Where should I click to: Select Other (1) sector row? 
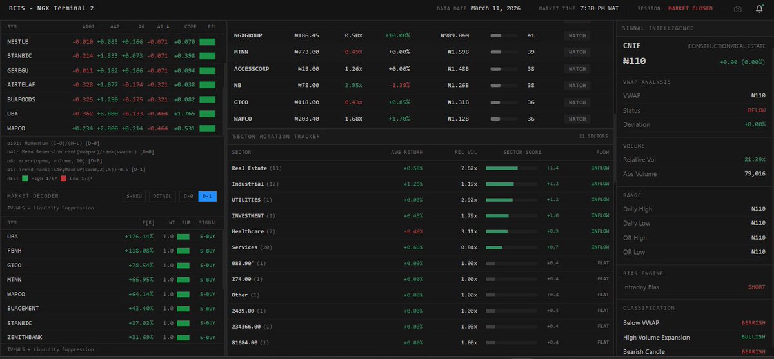[421, 295]
